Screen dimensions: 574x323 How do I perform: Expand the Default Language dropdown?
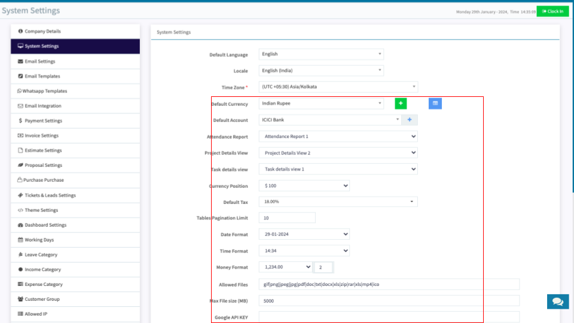[321, 54]
